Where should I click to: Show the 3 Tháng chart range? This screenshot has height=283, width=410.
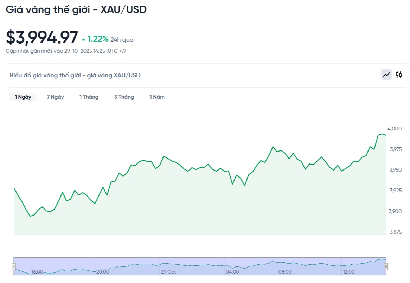coord(124,97)
